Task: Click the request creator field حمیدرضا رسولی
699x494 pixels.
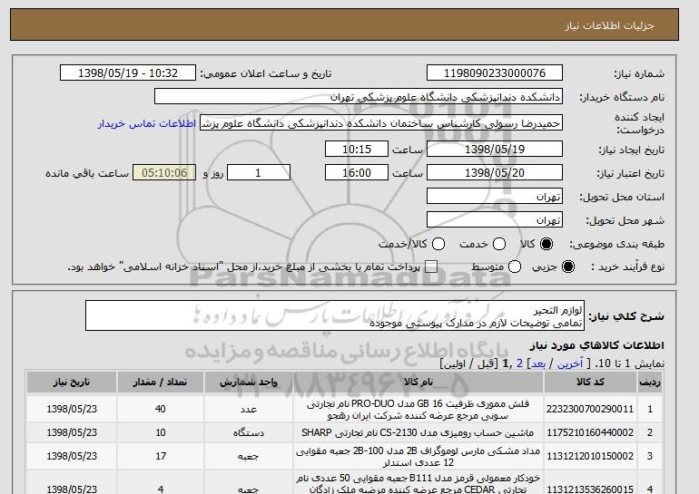Action: pos(381,123)
